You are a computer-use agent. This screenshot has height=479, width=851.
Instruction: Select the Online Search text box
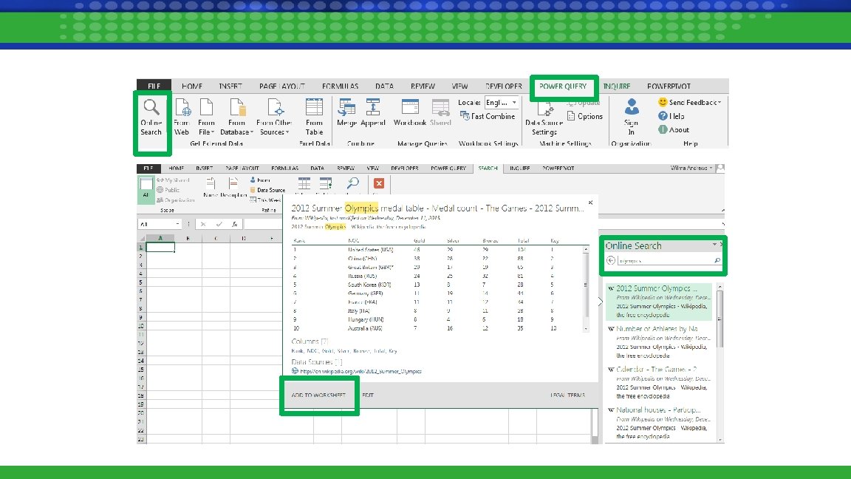click(x=665, y=261)
